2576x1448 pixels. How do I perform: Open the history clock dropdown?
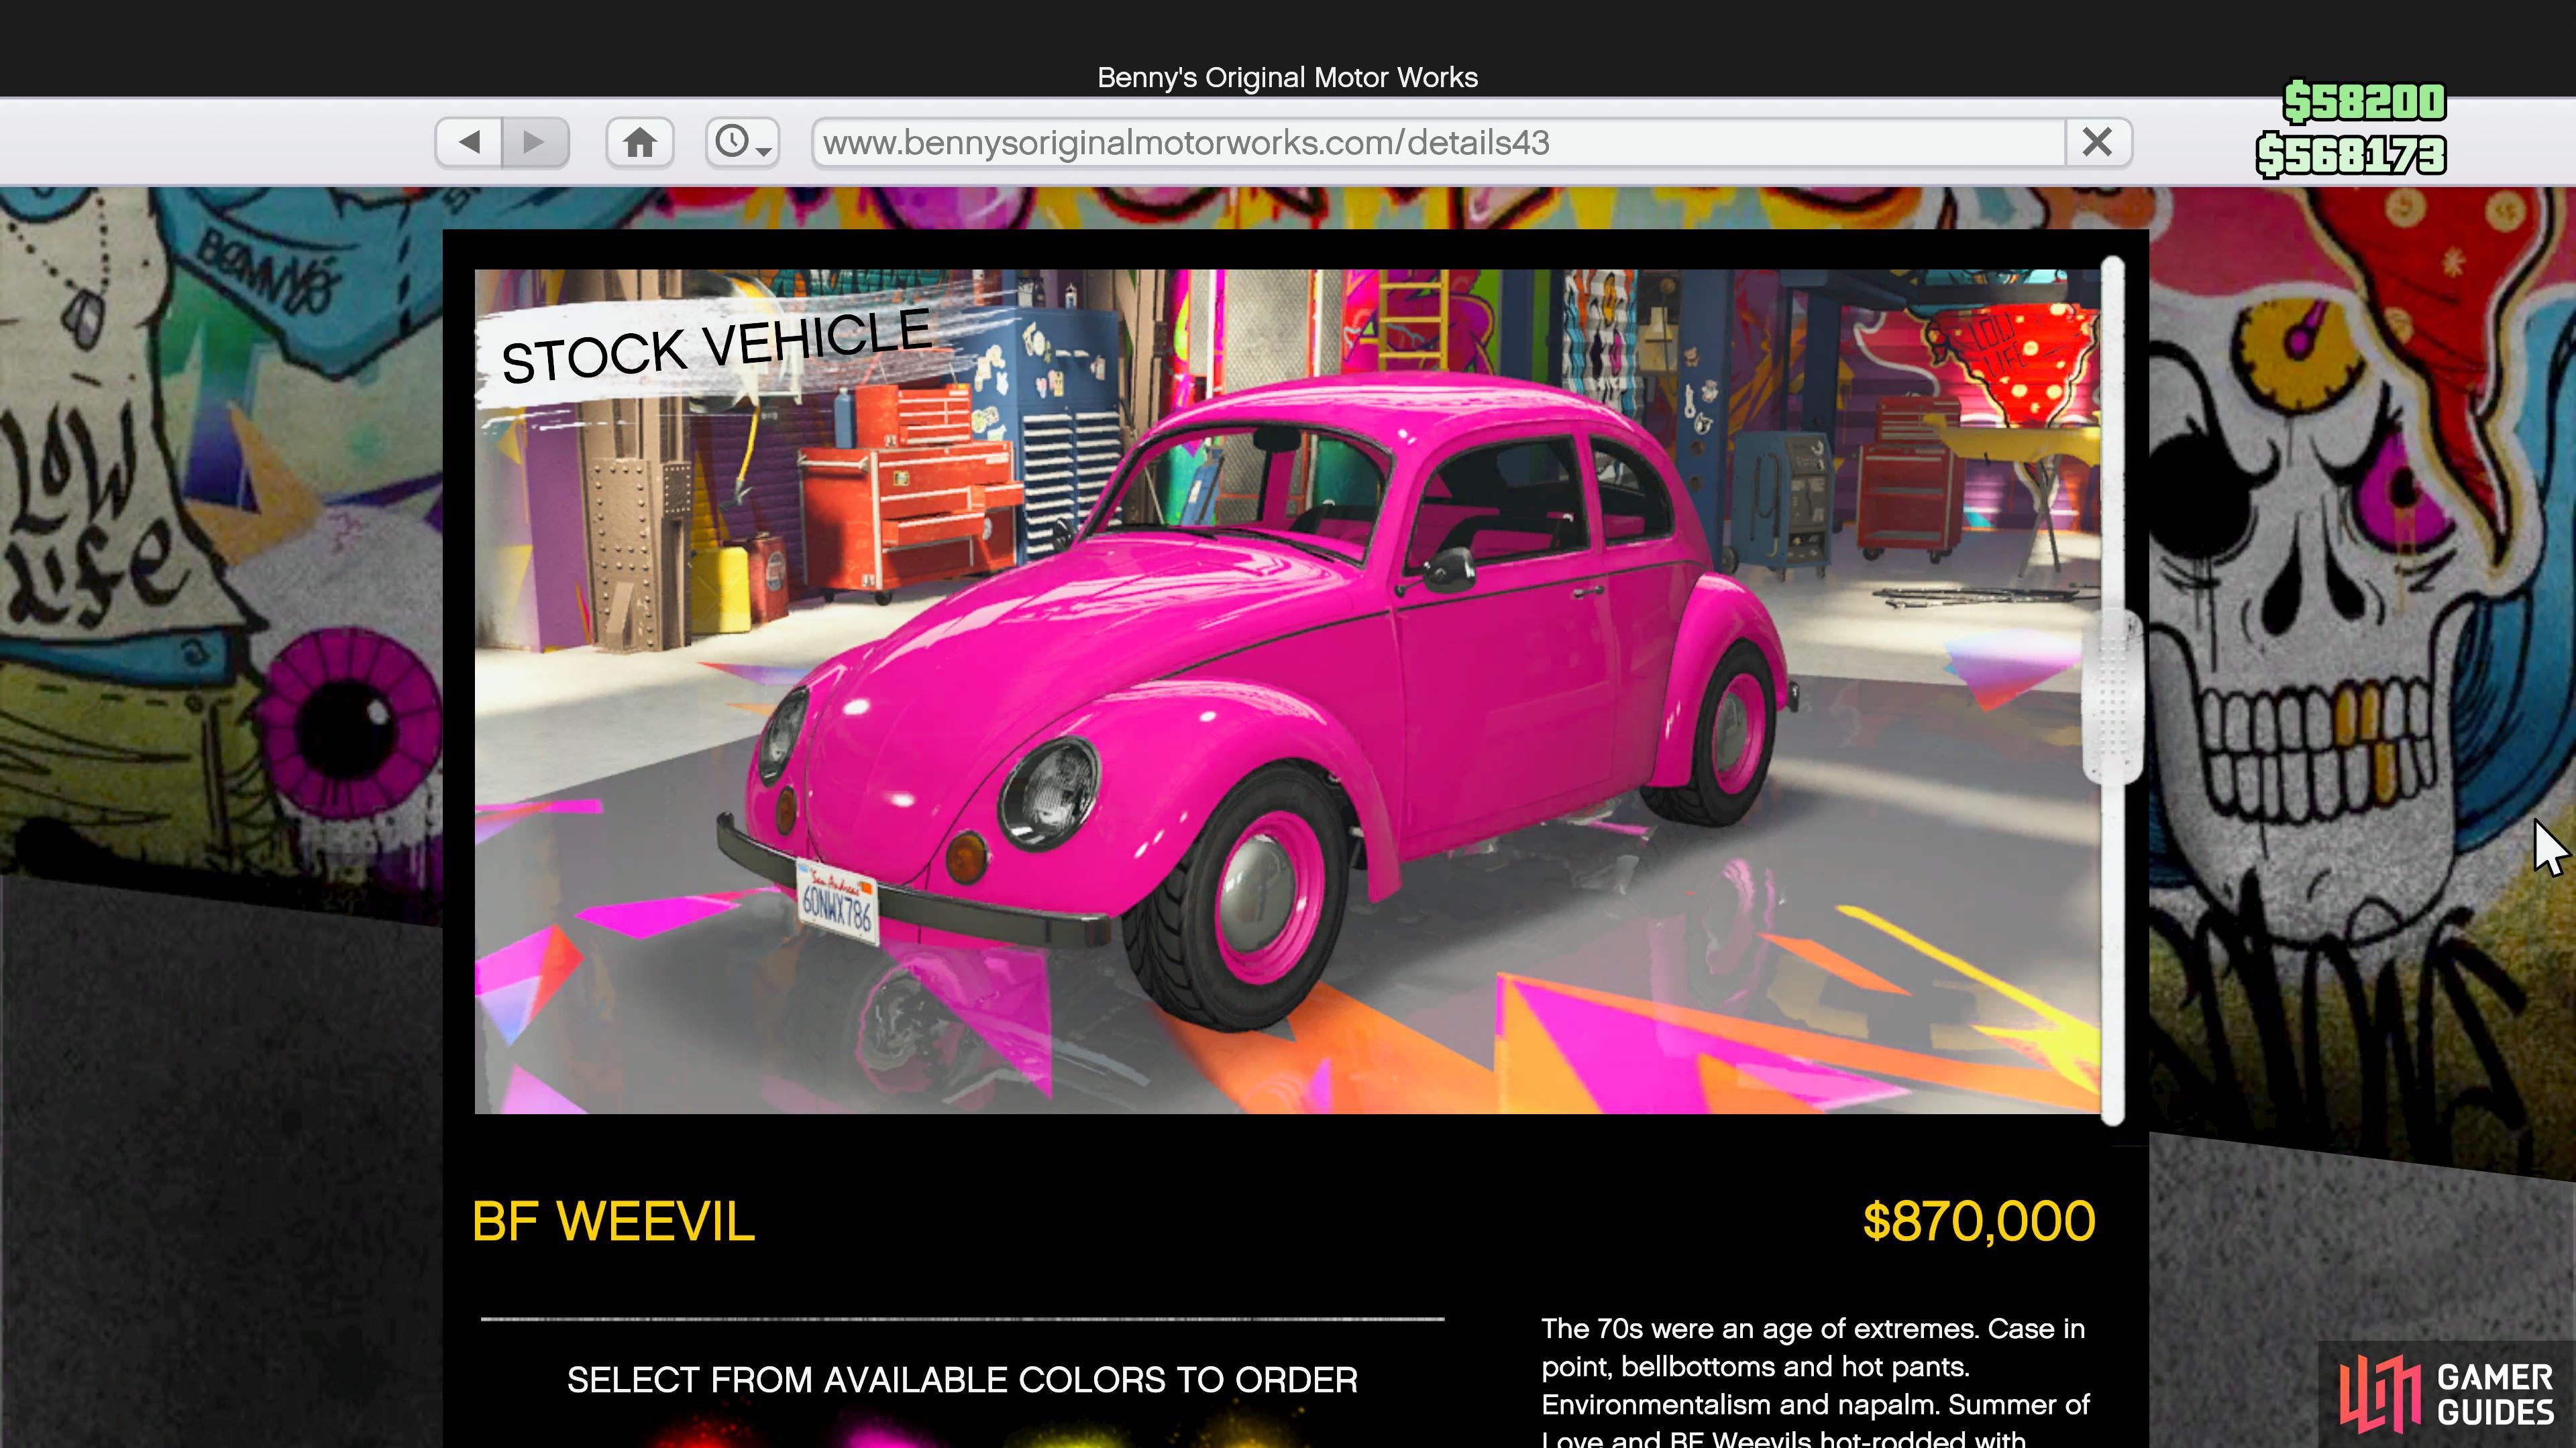(742, 142)
